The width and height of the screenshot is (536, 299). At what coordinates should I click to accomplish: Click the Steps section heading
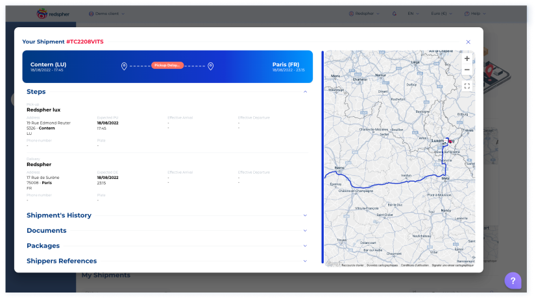pyautogui.click(x=36, y=91)
